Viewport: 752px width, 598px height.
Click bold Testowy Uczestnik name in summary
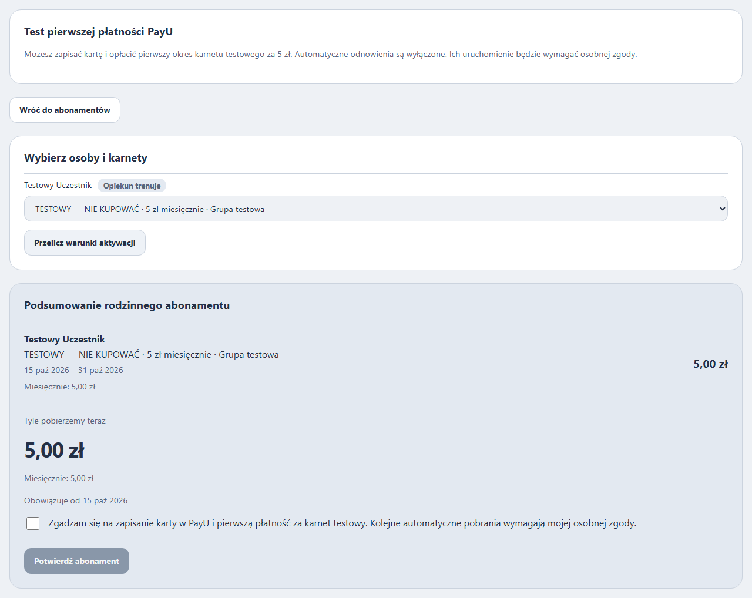pyautogui.click(x=65, y=340)
